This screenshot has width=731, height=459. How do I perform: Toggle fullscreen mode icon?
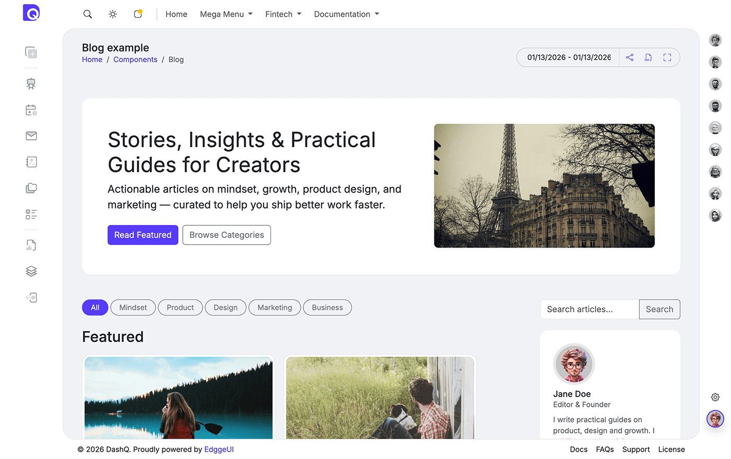point(667,57)
